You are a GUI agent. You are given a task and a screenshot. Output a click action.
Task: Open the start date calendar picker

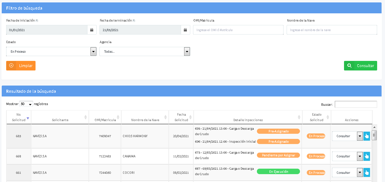(92, 30)
